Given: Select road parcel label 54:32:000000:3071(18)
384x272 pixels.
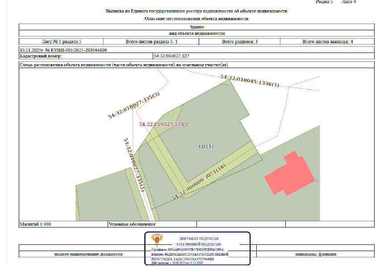Looking at the screenshot, I should click(199, 182).
